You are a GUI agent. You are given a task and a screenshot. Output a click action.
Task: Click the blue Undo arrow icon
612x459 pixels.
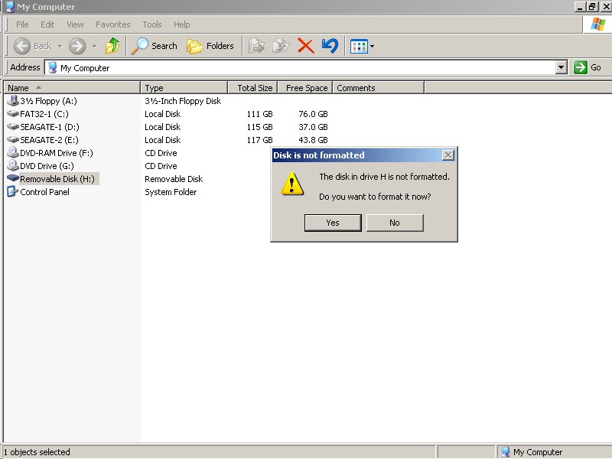tap(330, 46)
